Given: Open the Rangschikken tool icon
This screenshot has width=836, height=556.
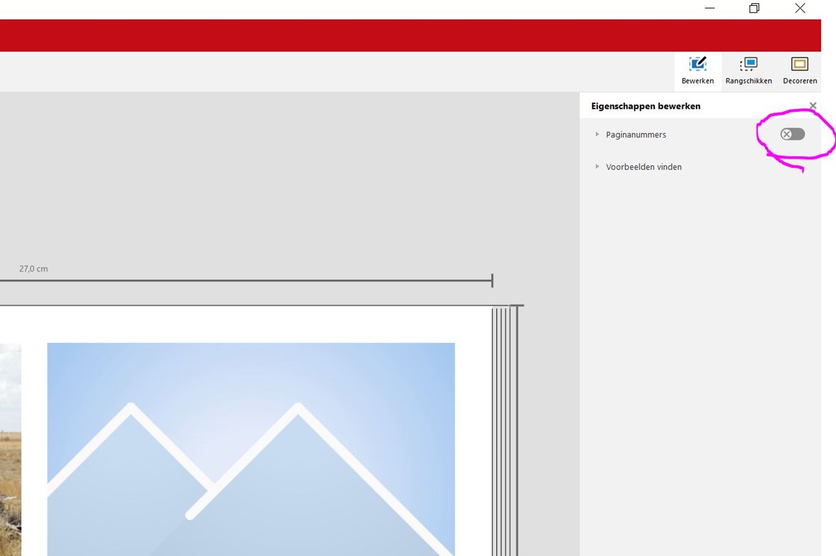Looking at the screenshot, I should (748, 64).
